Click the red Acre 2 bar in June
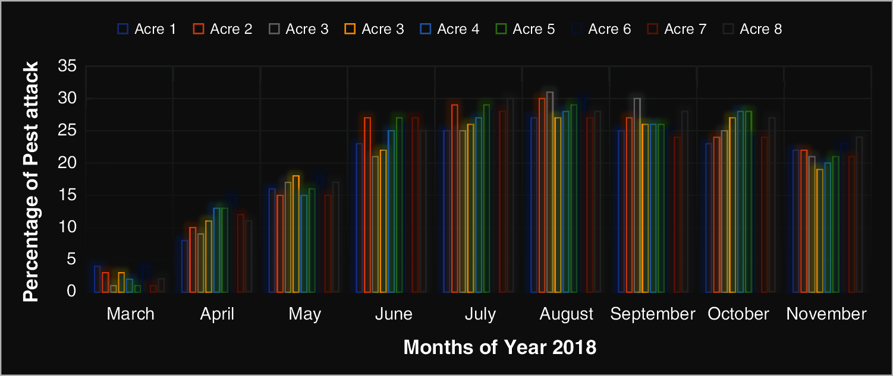893x376 pixels. click(x=367, y=204)
